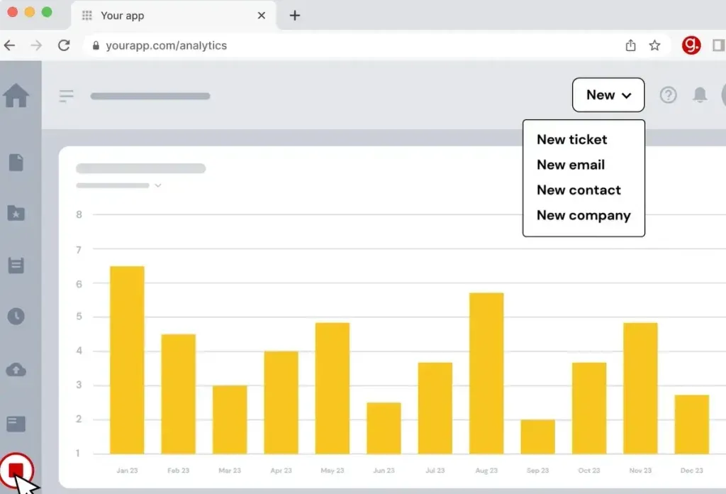Bookmark the page with the star icon
The width and height of the screenshot is (726, 494).
point(654,45)
